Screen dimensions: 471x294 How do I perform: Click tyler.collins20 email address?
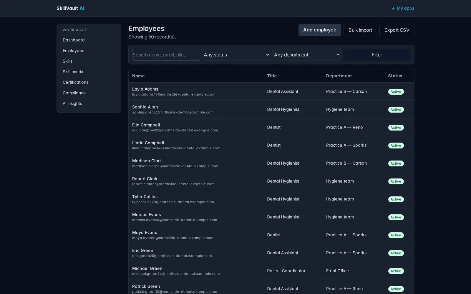173,202
